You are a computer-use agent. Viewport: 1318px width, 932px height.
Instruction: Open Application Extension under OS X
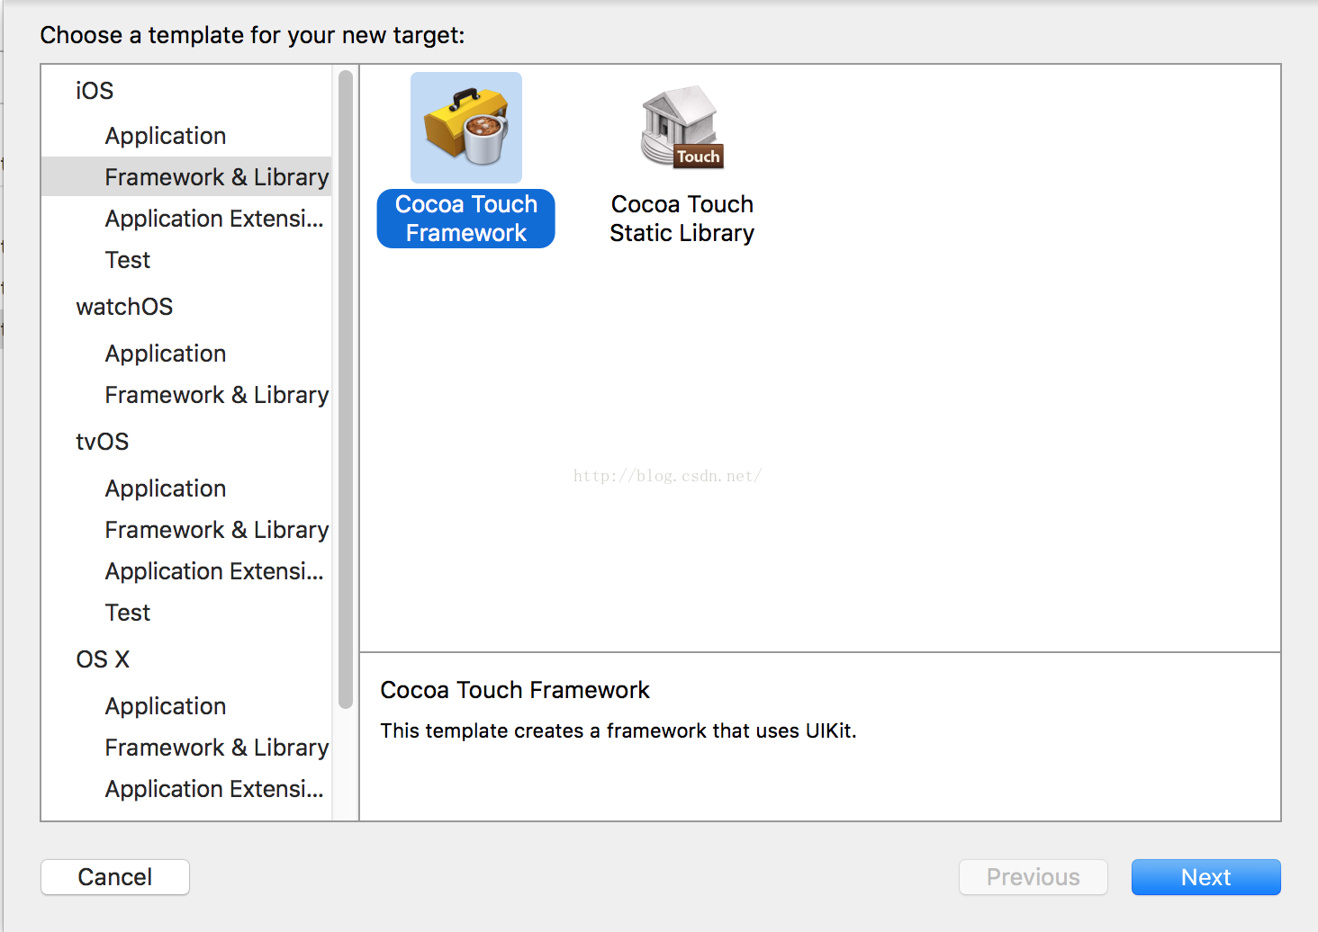tap(214, 789)
